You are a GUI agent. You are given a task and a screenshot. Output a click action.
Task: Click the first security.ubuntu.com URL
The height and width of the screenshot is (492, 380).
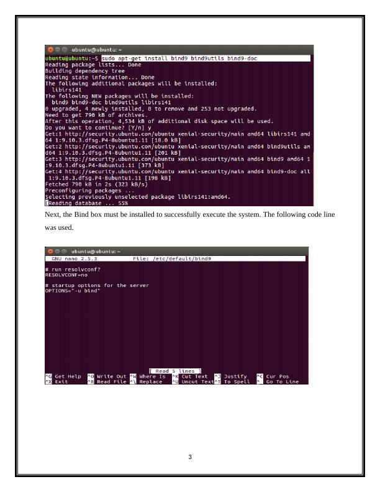[x=119, y=134]
